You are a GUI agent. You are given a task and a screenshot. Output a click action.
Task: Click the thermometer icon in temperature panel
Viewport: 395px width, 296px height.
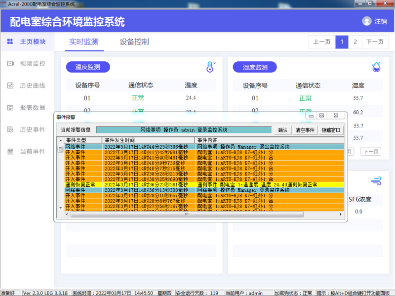point(211,67)
